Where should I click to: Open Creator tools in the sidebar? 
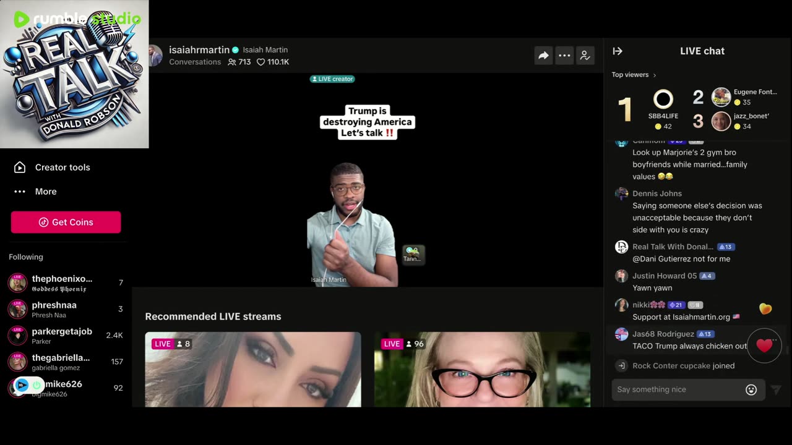[x=62, y=167]
